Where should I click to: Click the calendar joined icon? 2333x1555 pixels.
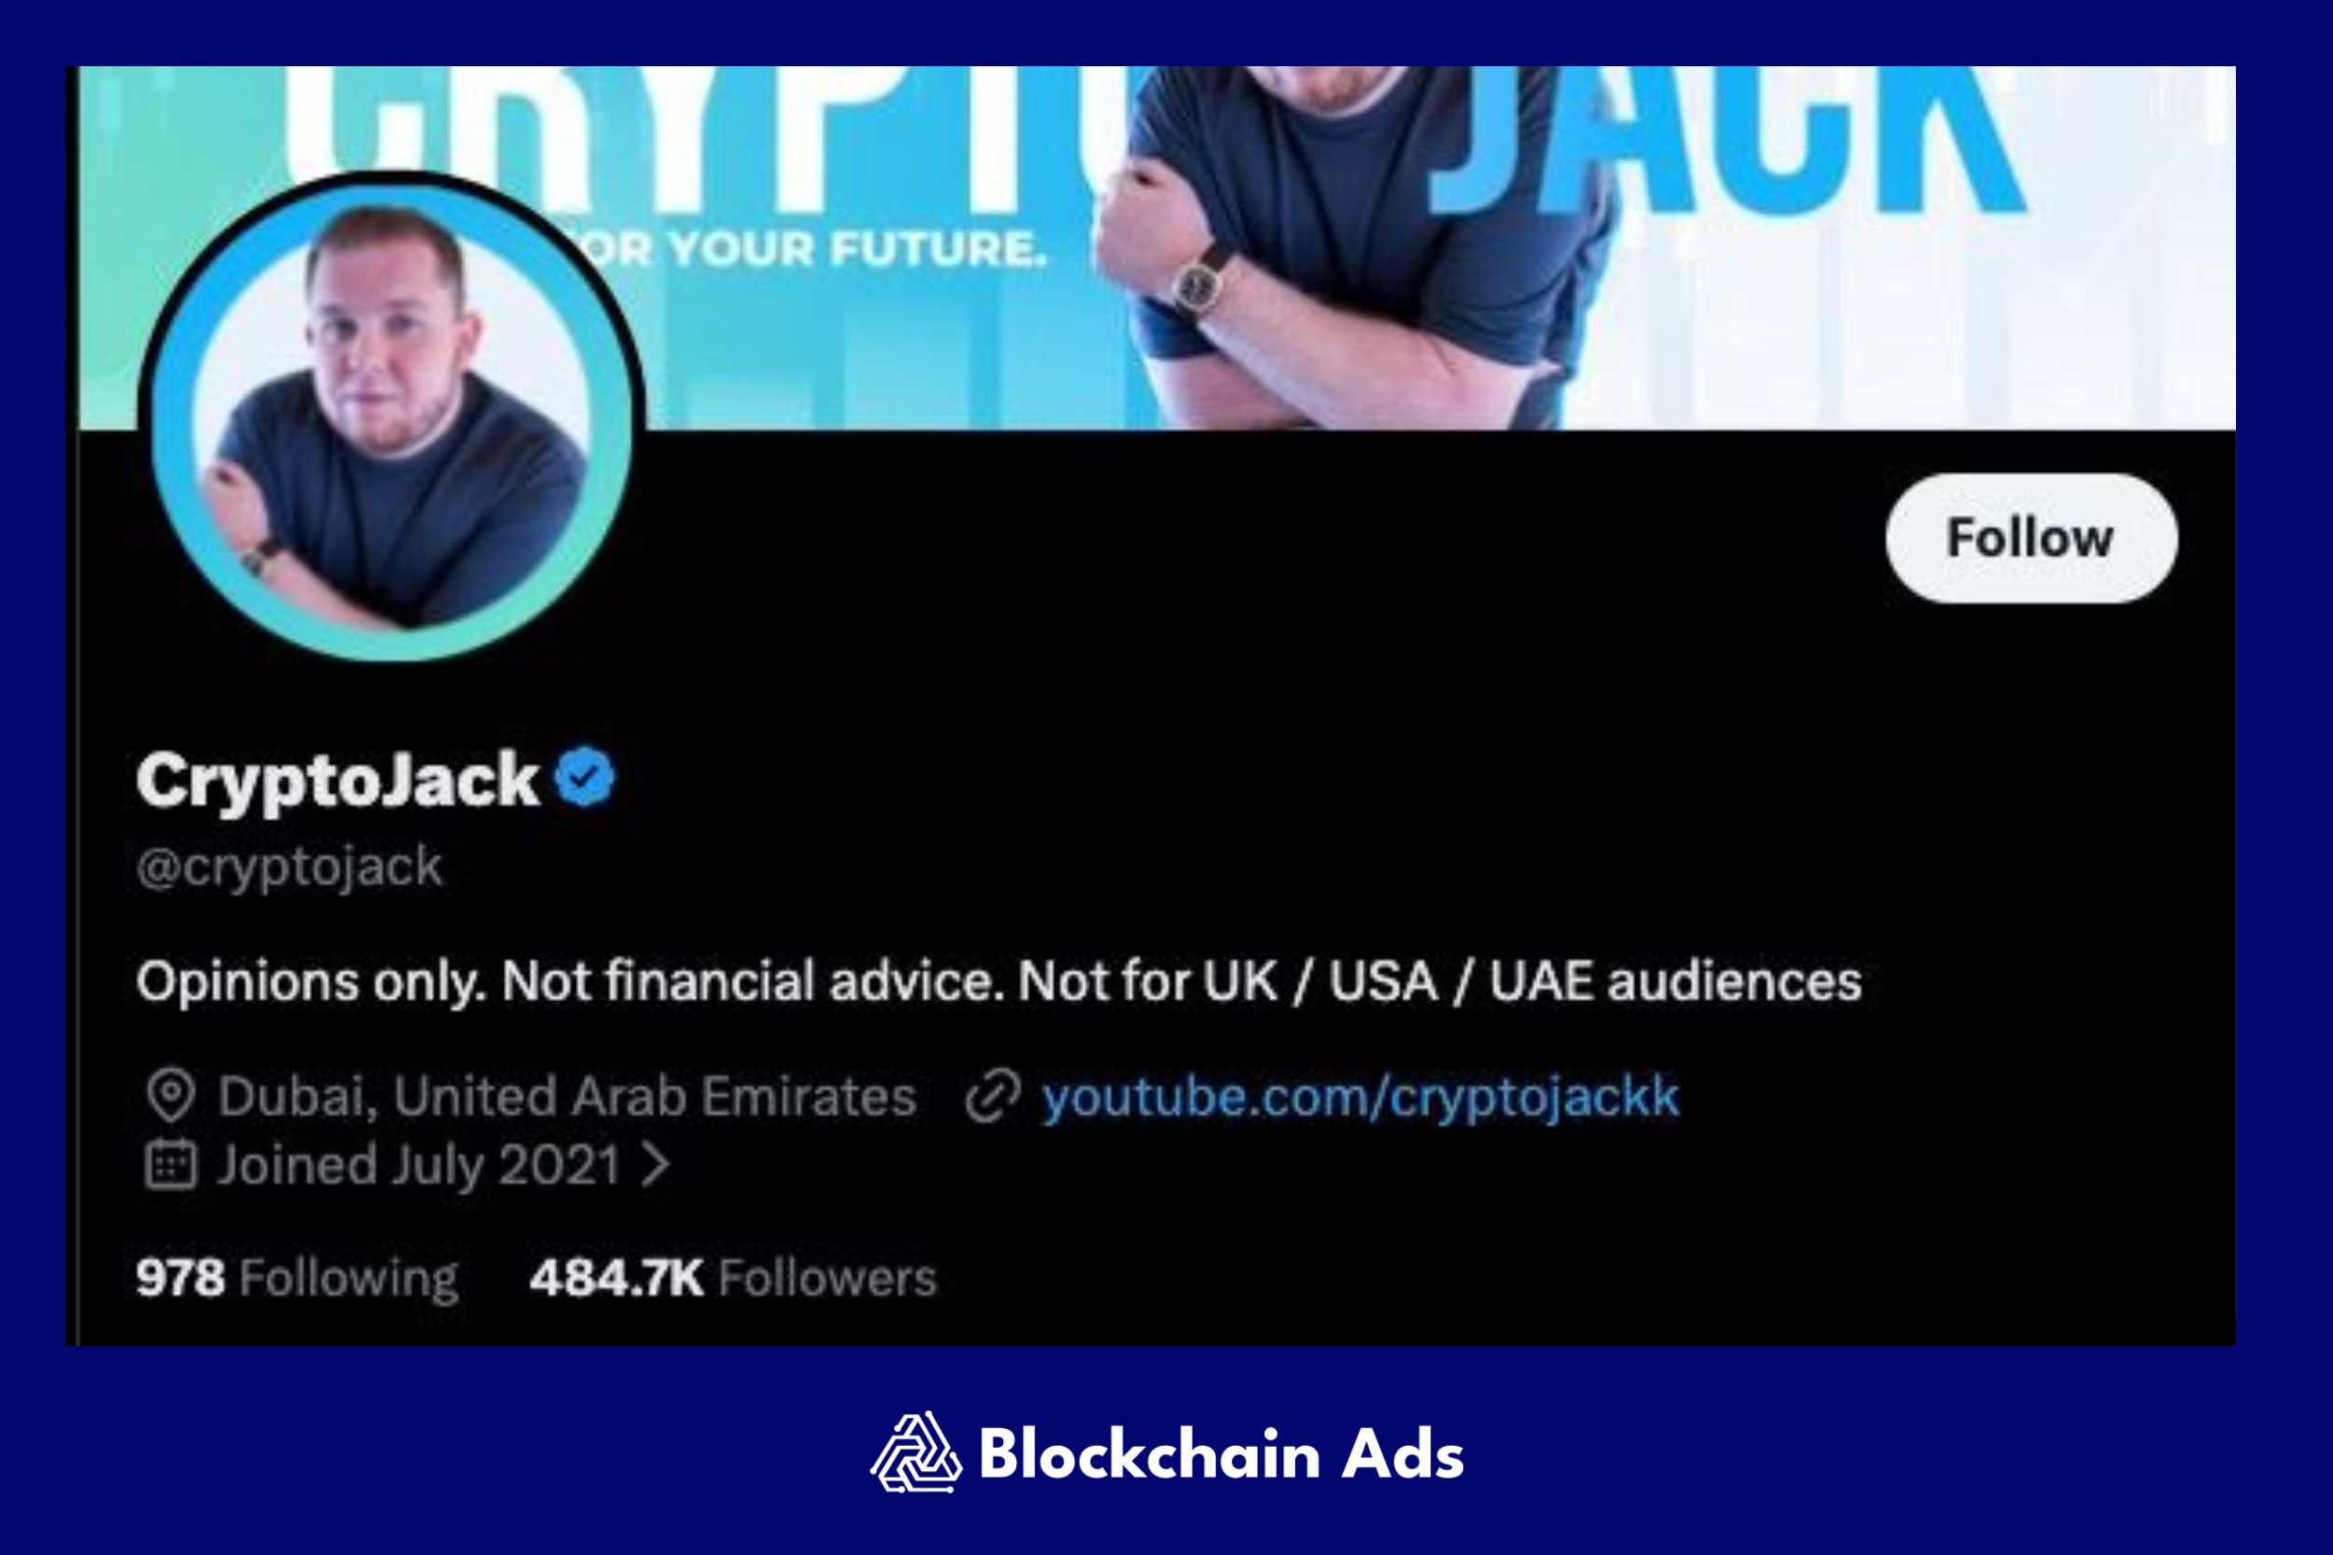point(171,1164)
